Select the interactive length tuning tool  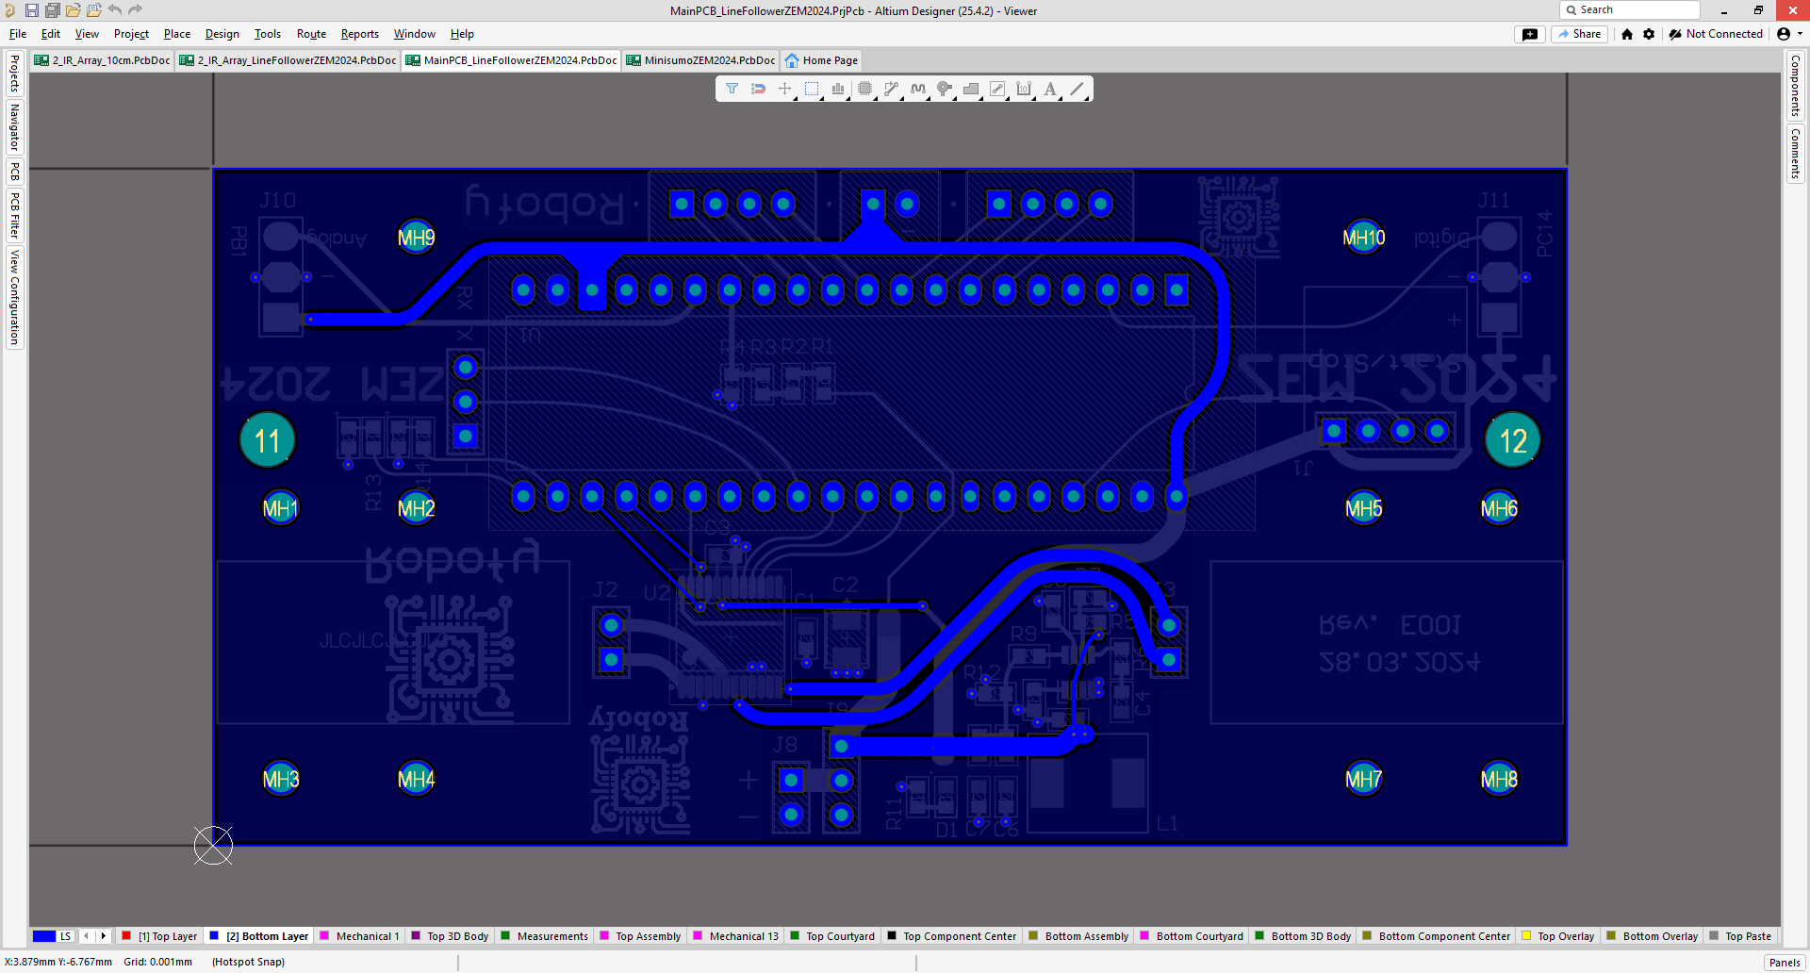[x=917, y=89]
